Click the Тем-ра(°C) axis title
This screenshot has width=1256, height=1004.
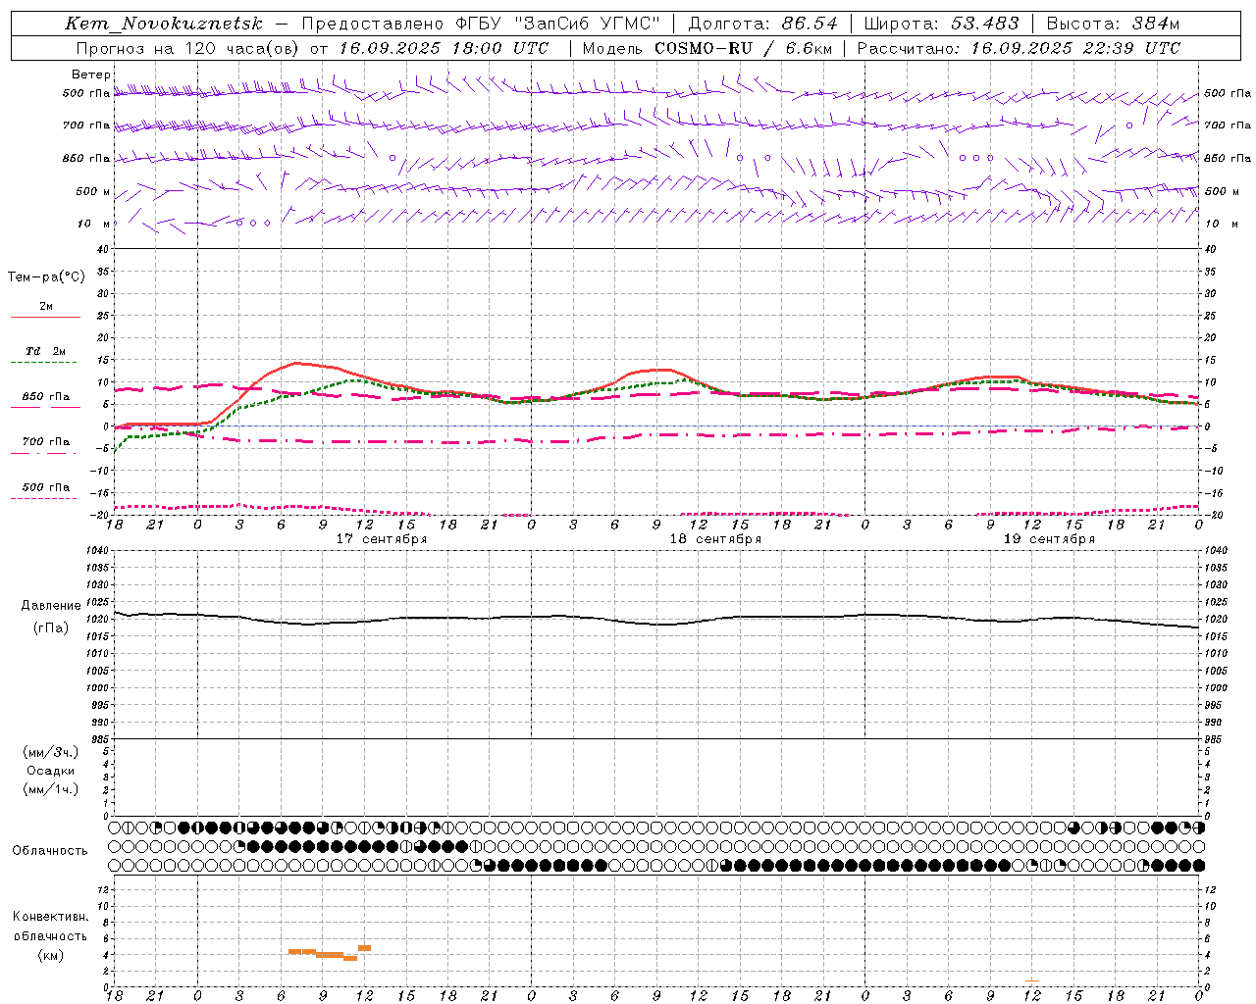[46, 277]
